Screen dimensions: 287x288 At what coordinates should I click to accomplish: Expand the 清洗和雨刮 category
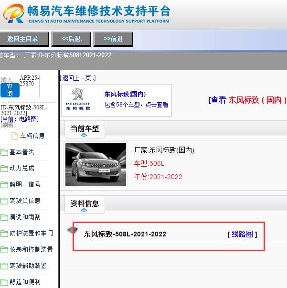pyautogui.click(x=25, y=217)
